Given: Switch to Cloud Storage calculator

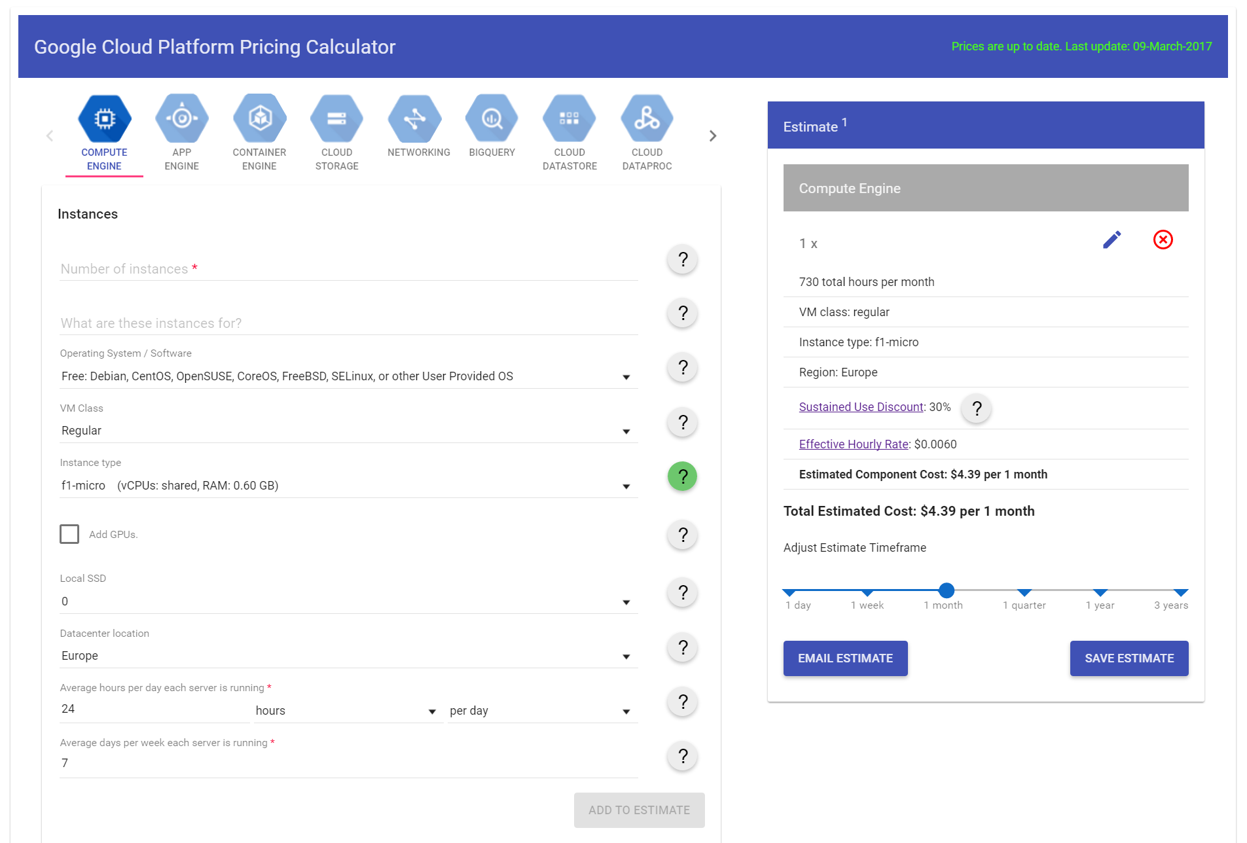Looking at the screenshot, I should 336,119.
